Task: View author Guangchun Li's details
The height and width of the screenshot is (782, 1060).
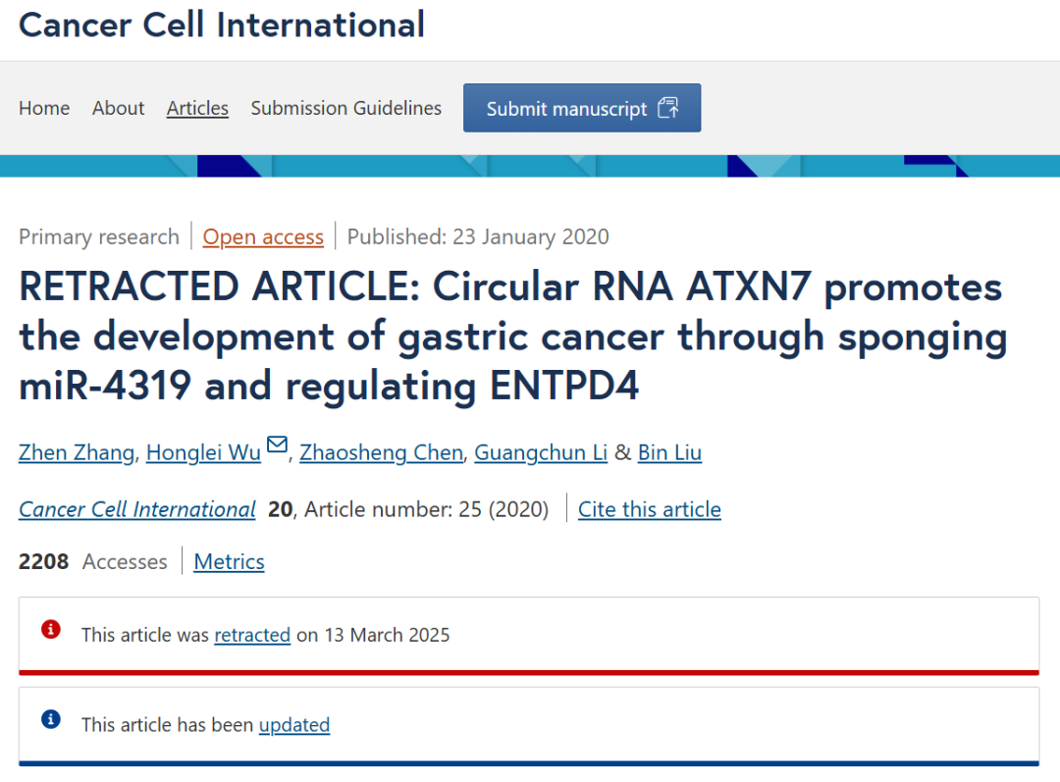Action: 541,453
